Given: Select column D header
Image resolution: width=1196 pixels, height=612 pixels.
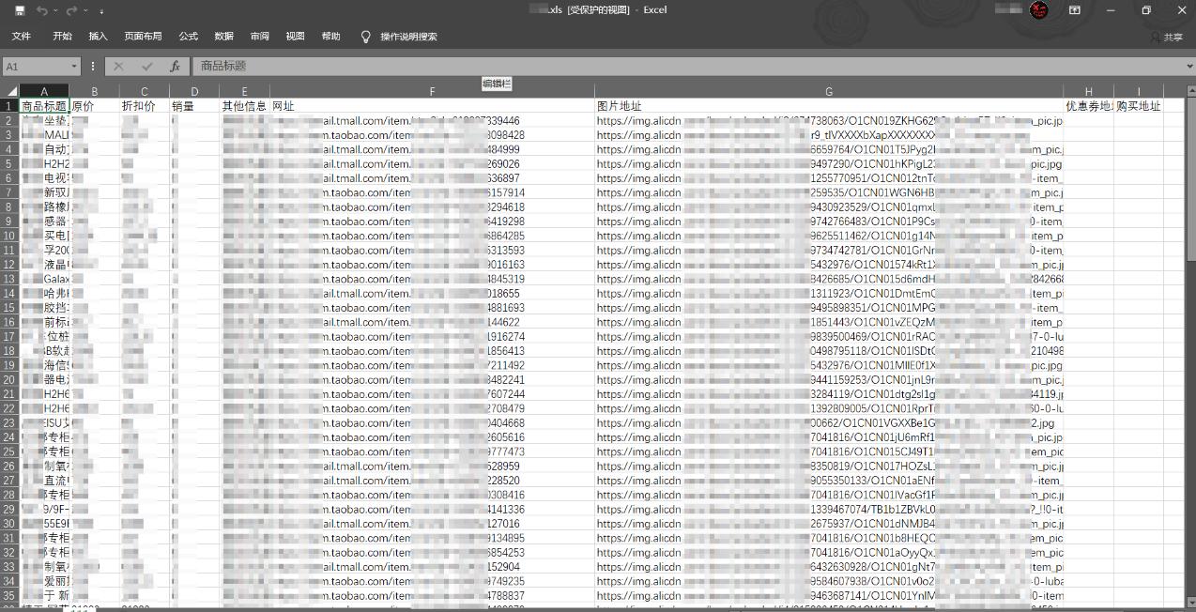Looking at the screenshot, I should 194,91.
